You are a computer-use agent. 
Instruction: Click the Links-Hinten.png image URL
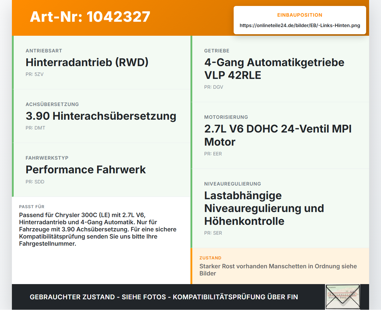coord(300,25)
